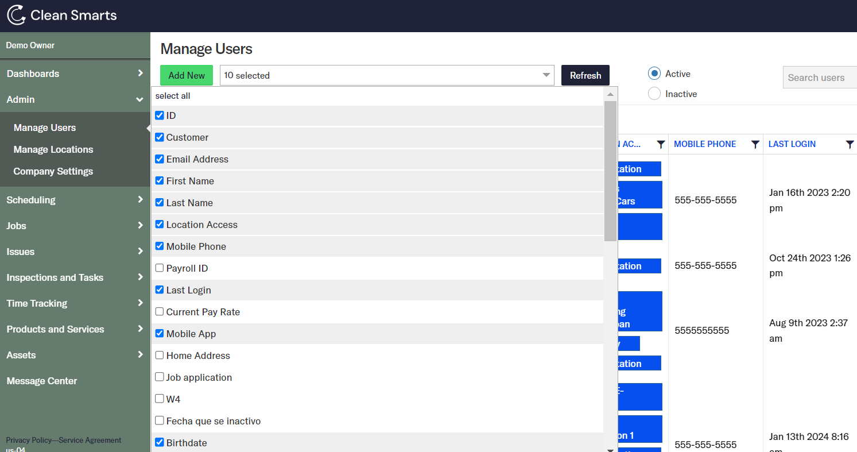The image size is (857, 452).
Task: Click the Refresh button
Action: [x=585, y=75]
